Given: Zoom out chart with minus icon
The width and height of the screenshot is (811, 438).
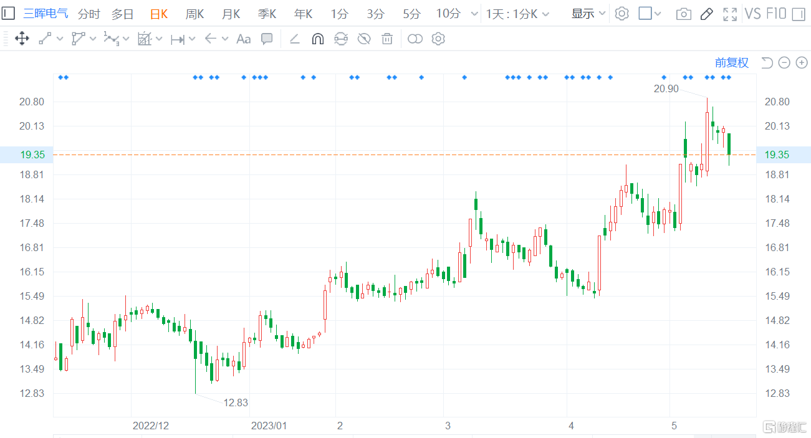Looking at the screenshot, I should pyautogui.click(x=784, y=62).
